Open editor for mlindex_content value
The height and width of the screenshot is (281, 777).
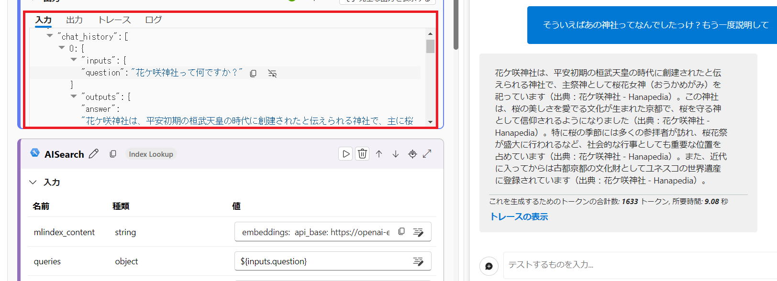[418, 232]
